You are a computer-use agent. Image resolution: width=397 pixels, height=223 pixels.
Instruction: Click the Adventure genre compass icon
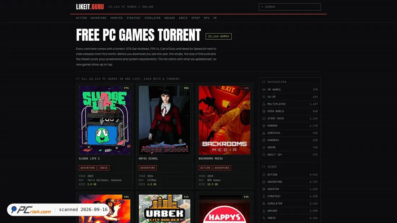point(264,182)
